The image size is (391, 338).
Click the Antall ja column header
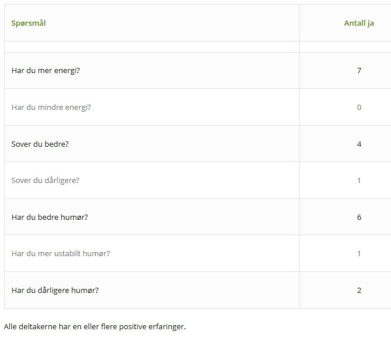[359, 23]
